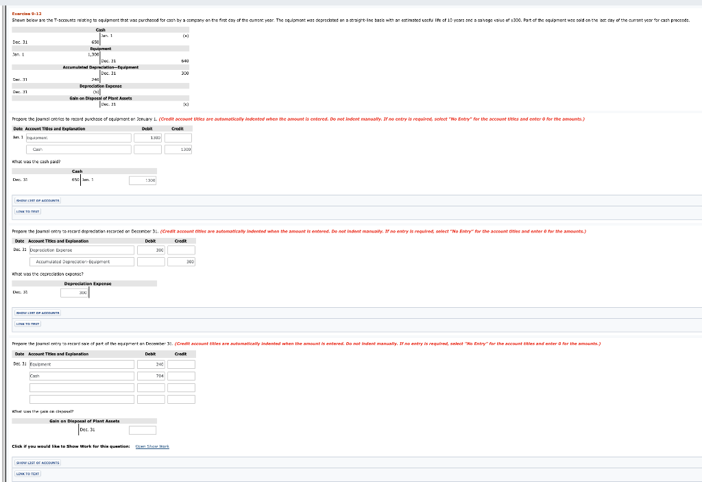The image size is (702, 482).
Task: Click the 300 debit field on the Depreciation Expense row
Action: coord(151,250)
